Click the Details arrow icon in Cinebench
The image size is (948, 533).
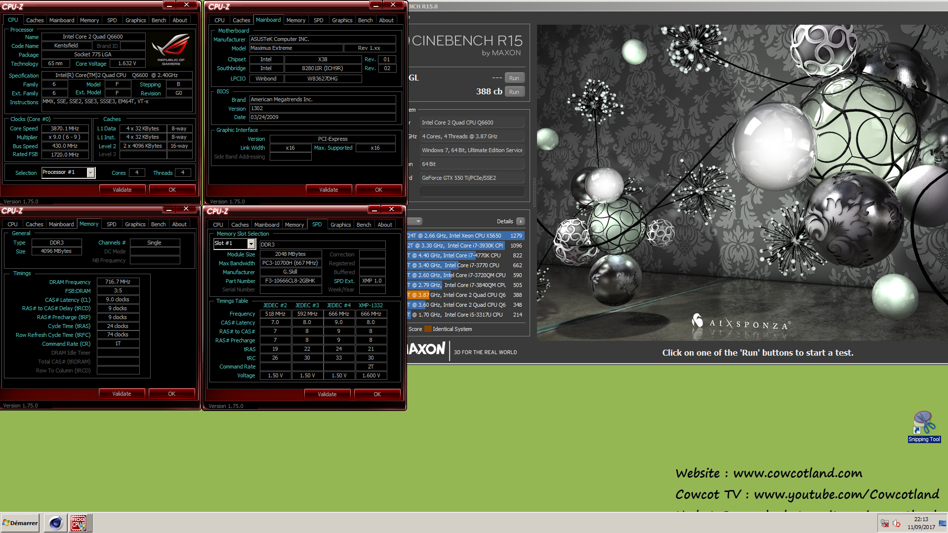pyautogui.click(x=520, y=221)
